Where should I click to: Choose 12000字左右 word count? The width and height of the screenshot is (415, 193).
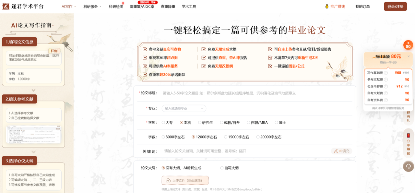point(204,137)
